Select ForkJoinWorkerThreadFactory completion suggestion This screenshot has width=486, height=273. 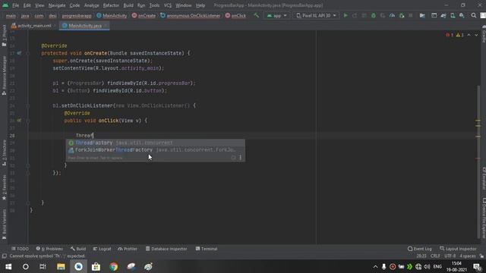coord(156,150)
